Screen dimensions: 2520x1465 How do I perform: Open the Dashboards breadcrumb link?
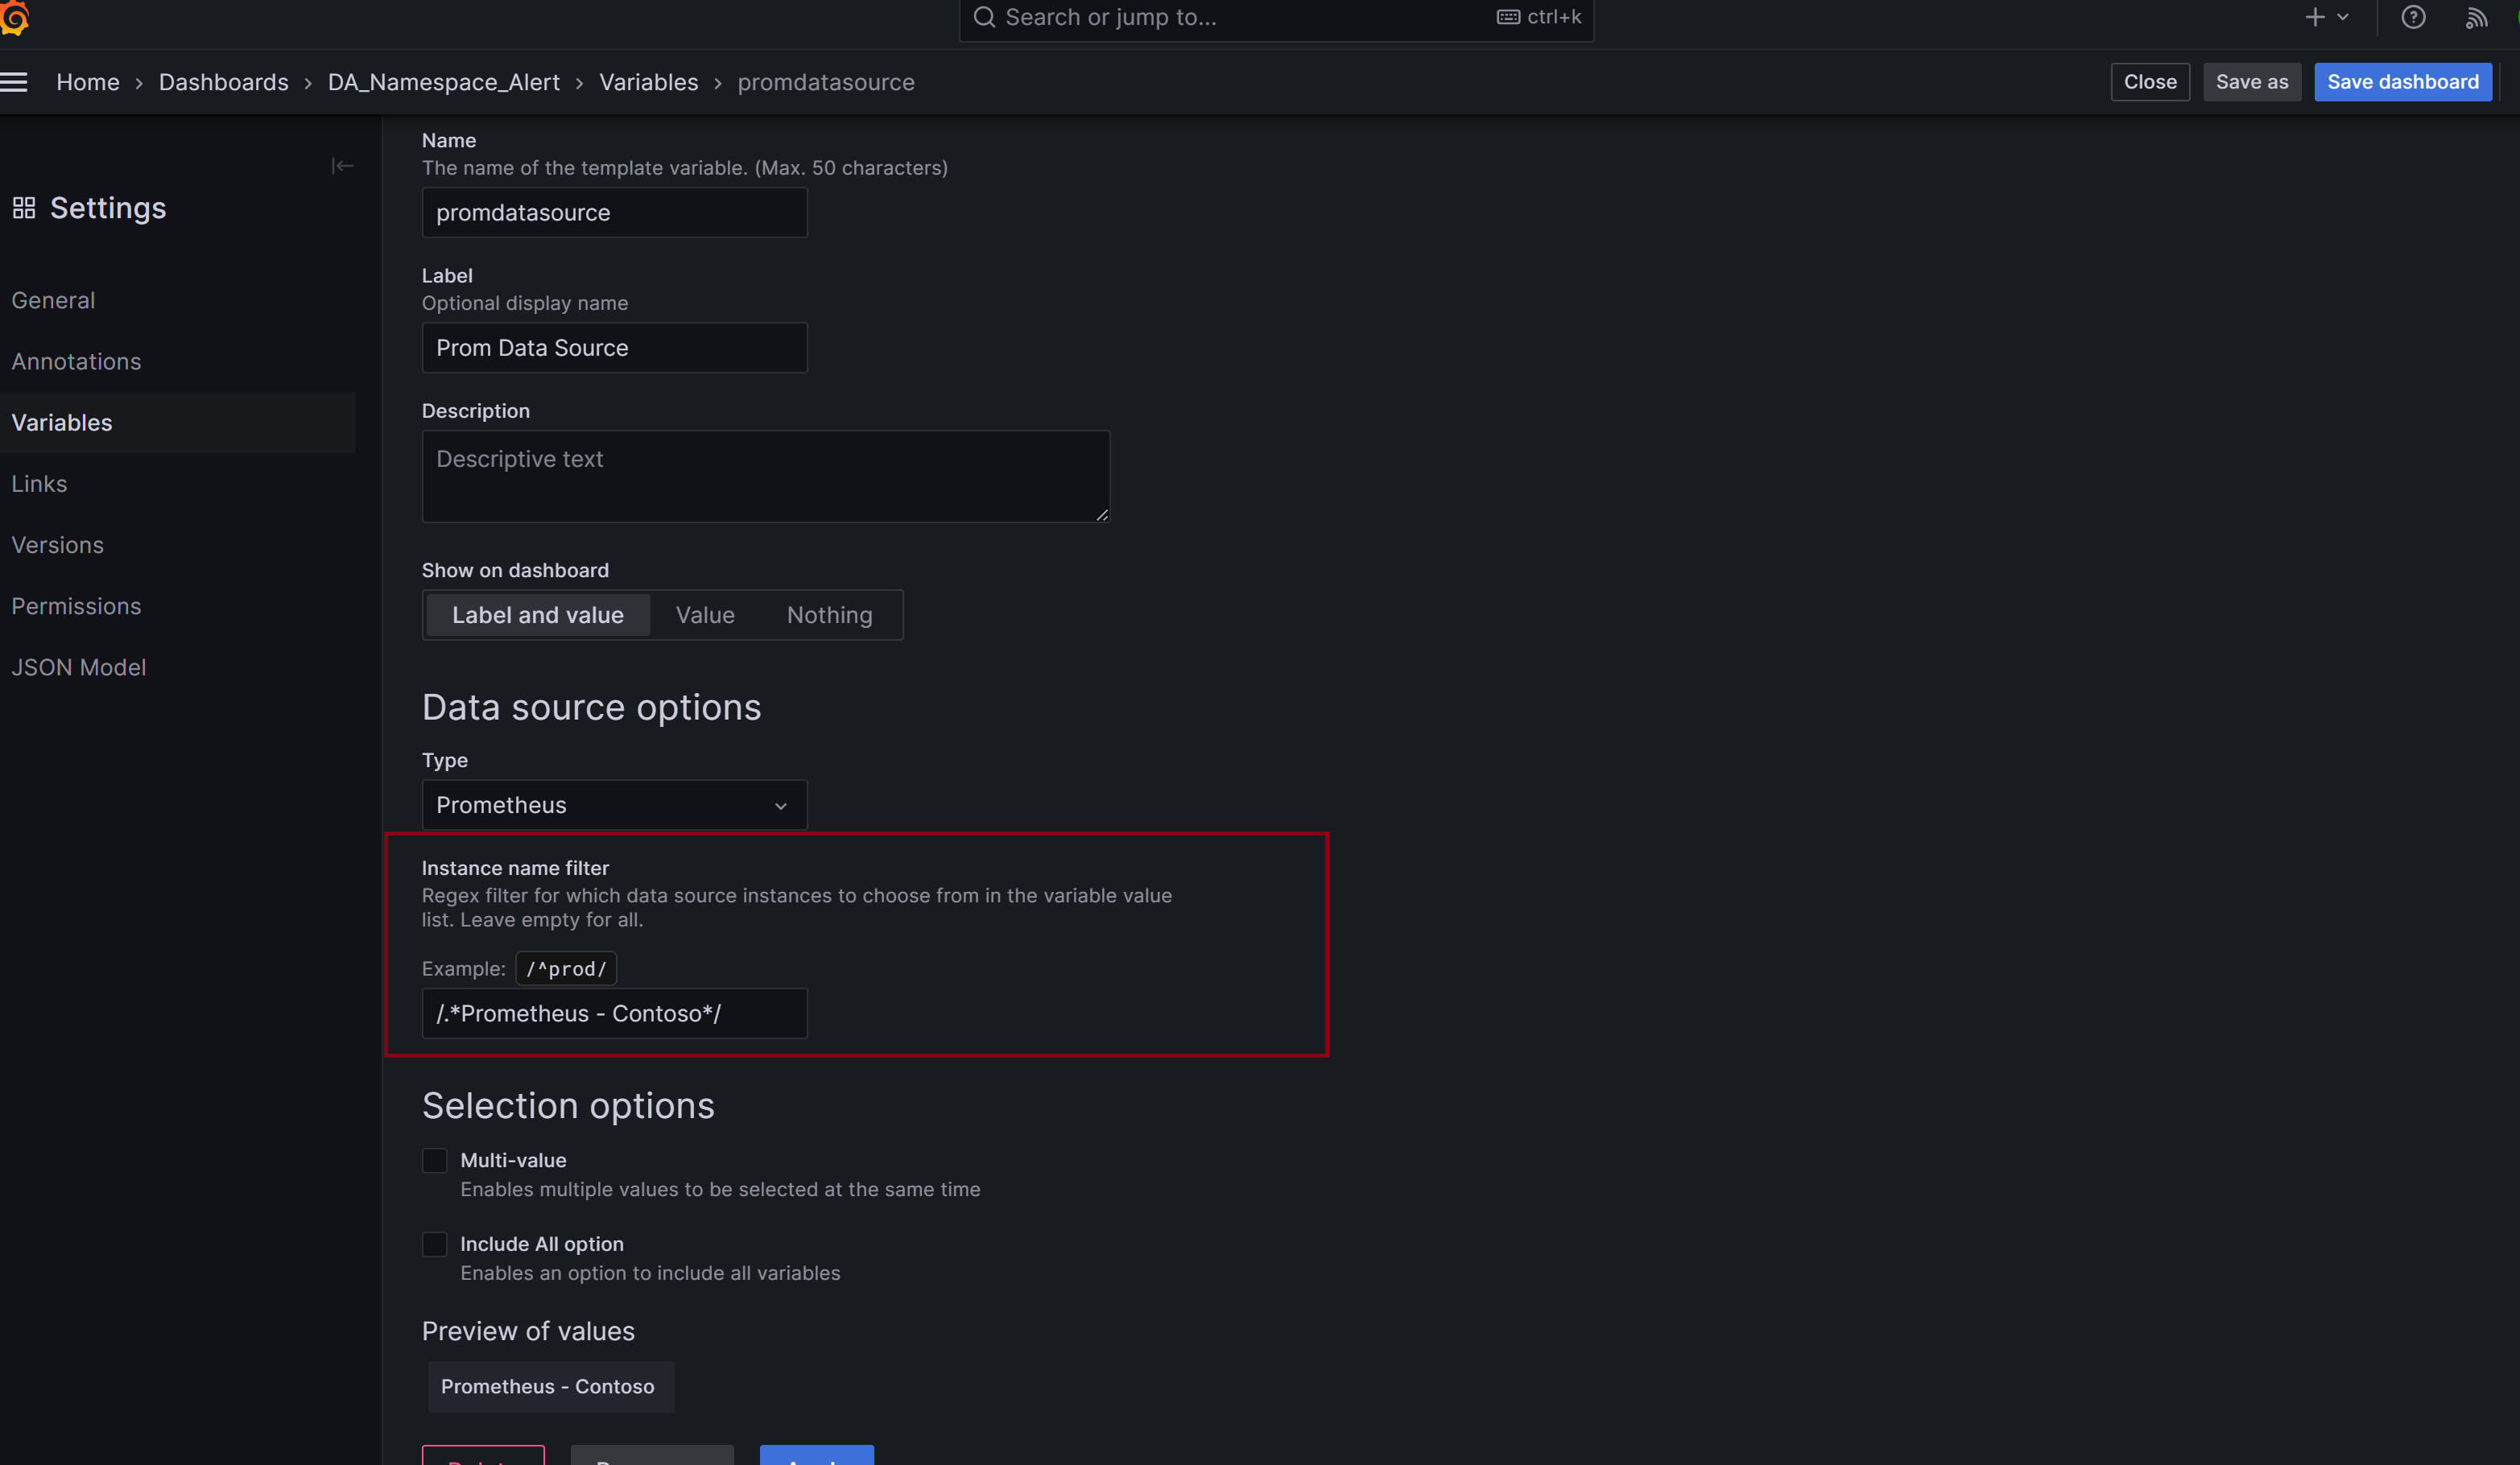click(x=223, y=82)
